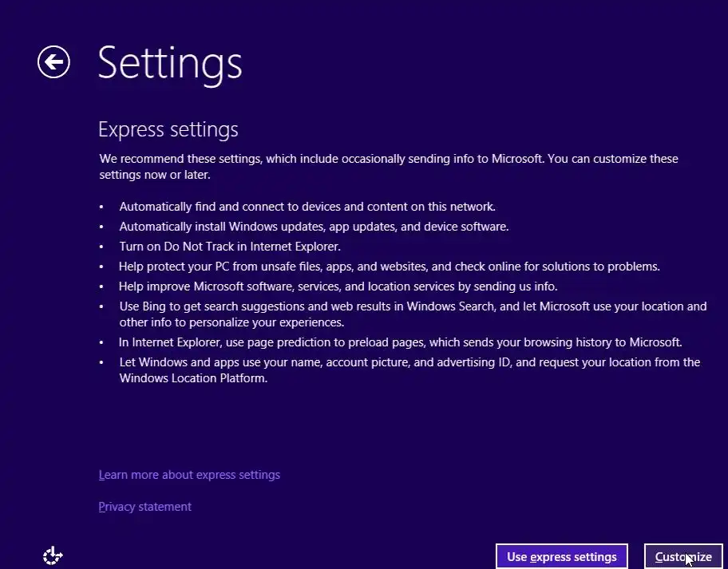Click the 'Help improve Microsoft software' item
This screenshot has width=728, height=569.
tap(338, 286)
